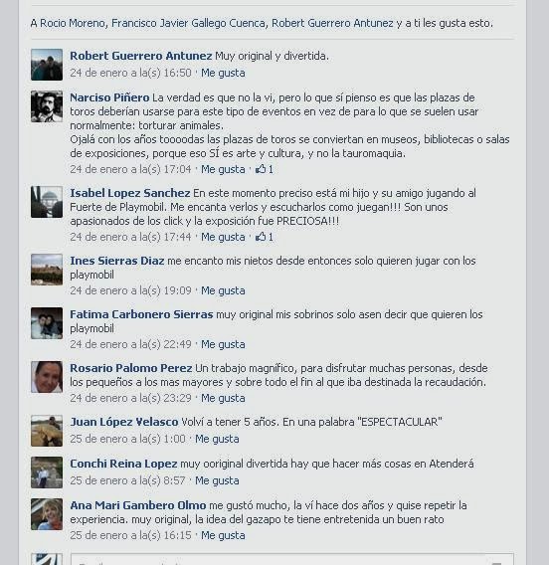Viewport: 549px width, 565px height.
Task: Click Narciso Piñero's avatar thumbnail
Action: click(x=47, y=106)
